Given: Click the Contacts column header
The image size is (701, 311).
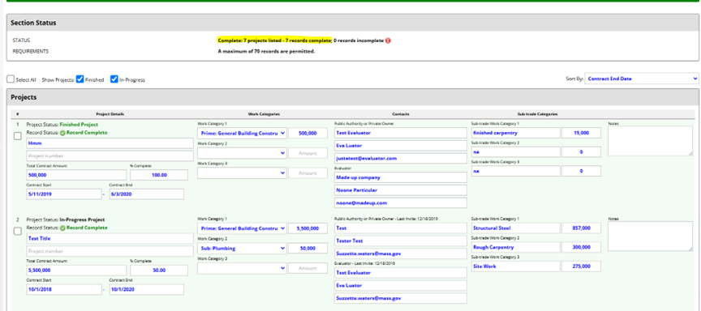Looking at the screenshot, I should tap(400, 114).
